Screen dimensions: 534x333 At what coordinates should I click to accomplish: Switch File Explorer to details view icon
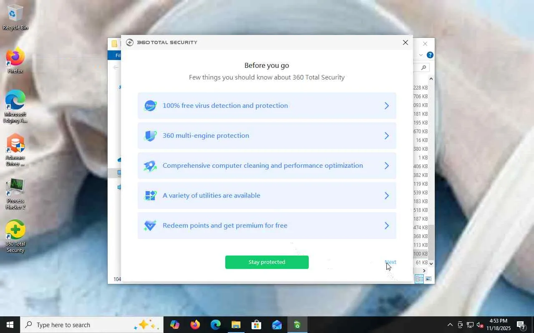pyautogui.click(x=419, y=279)
